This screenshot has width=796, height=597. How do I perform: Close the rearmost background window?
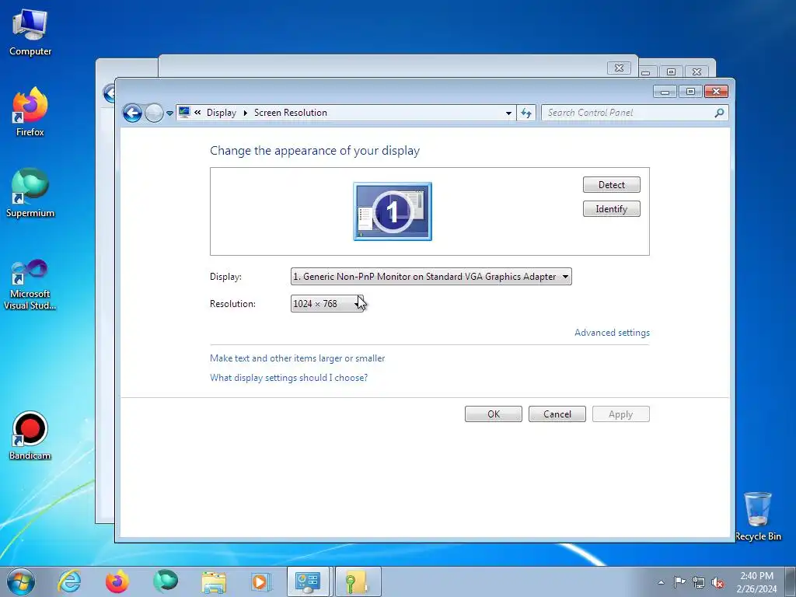(697, 72)
